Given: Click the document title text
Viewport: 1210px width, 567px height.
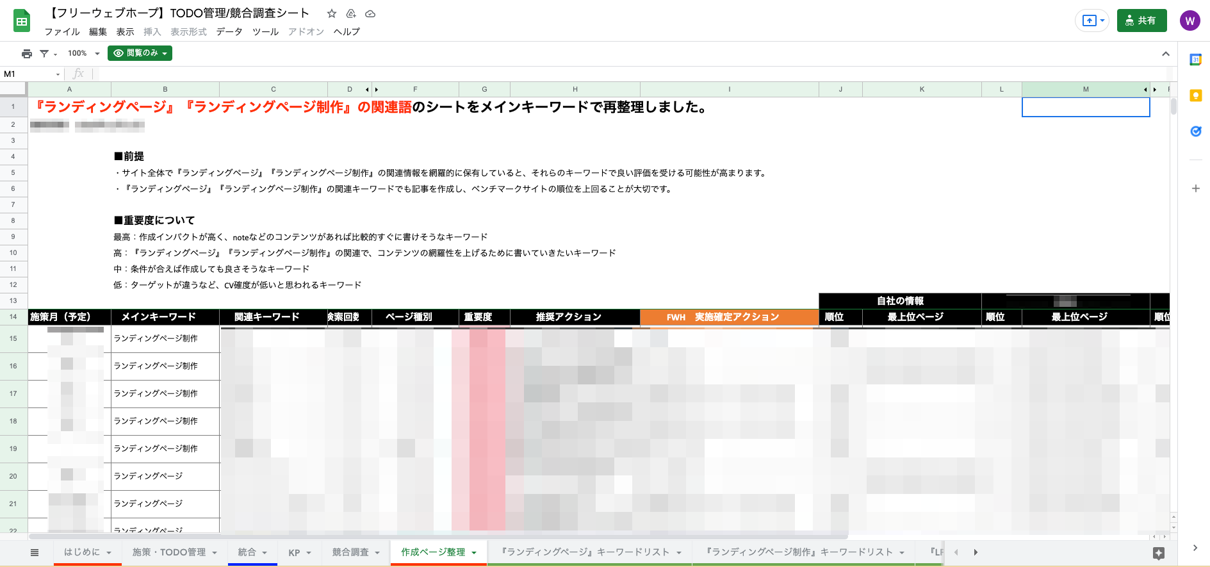Looking at the screenshot, I should point(179,13).
